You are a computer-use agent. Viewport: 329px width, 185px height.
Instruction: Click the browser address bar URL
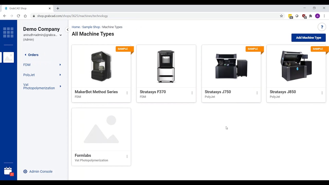tap(72, 16)
